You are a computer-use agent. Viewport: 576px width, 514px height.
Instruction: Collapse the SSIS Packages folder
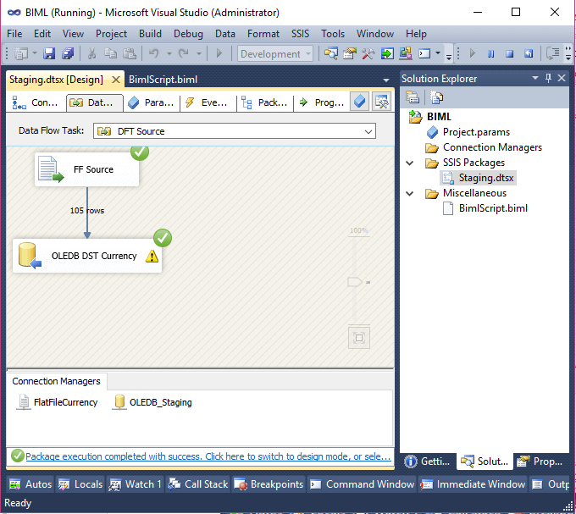click(410, 163)
